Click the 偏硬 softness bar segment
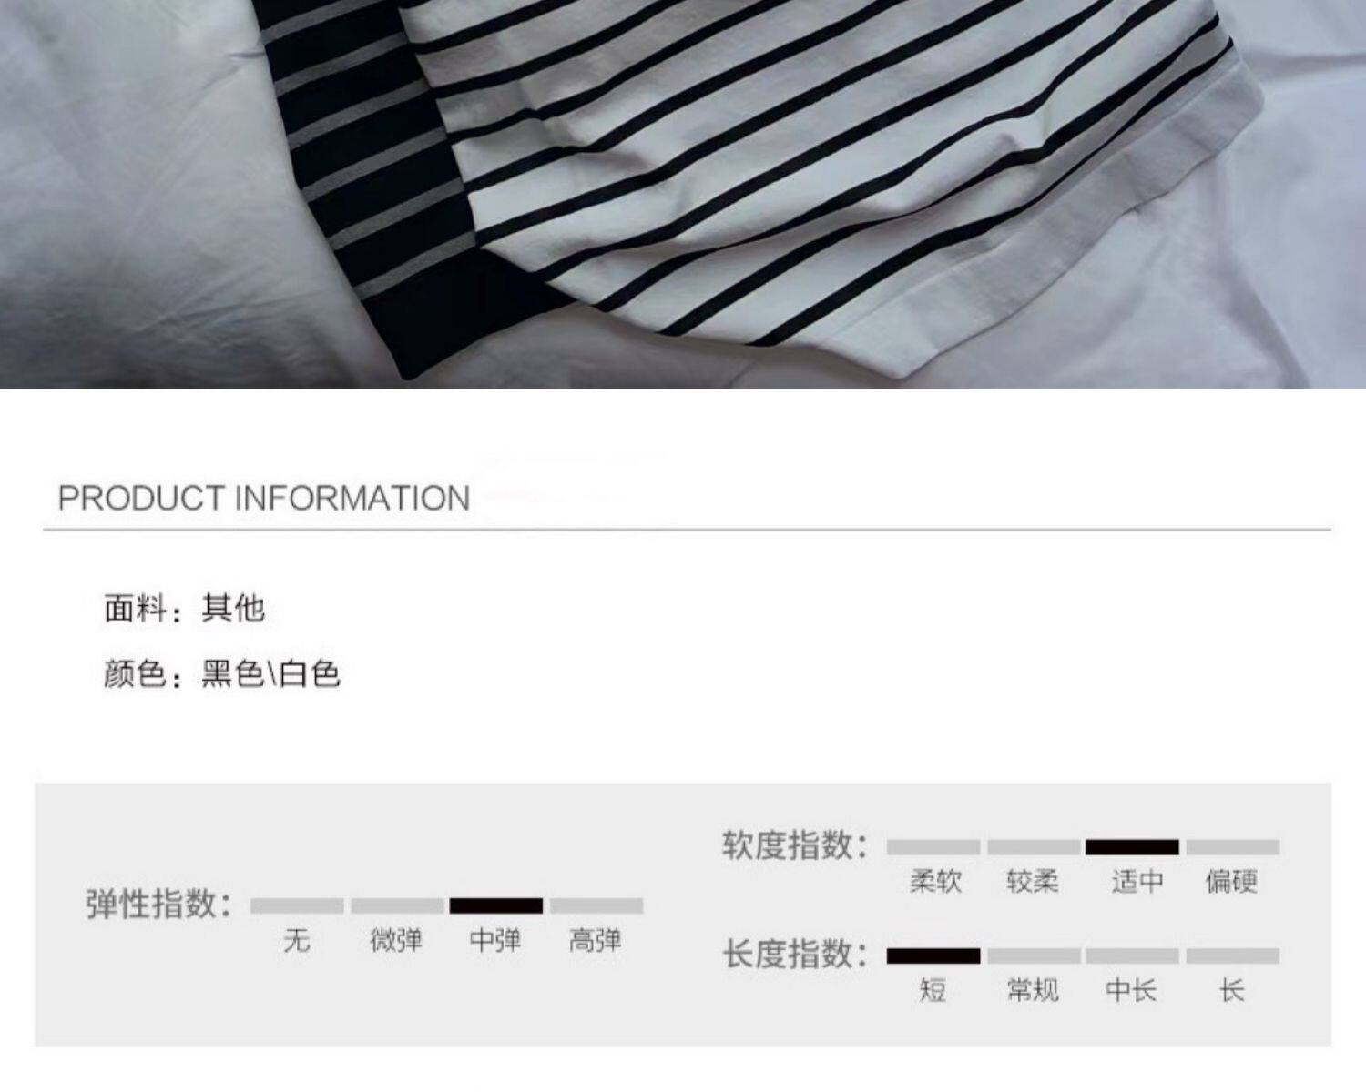Viewport: 1366px width, 1092px height. pos(1233,847)
